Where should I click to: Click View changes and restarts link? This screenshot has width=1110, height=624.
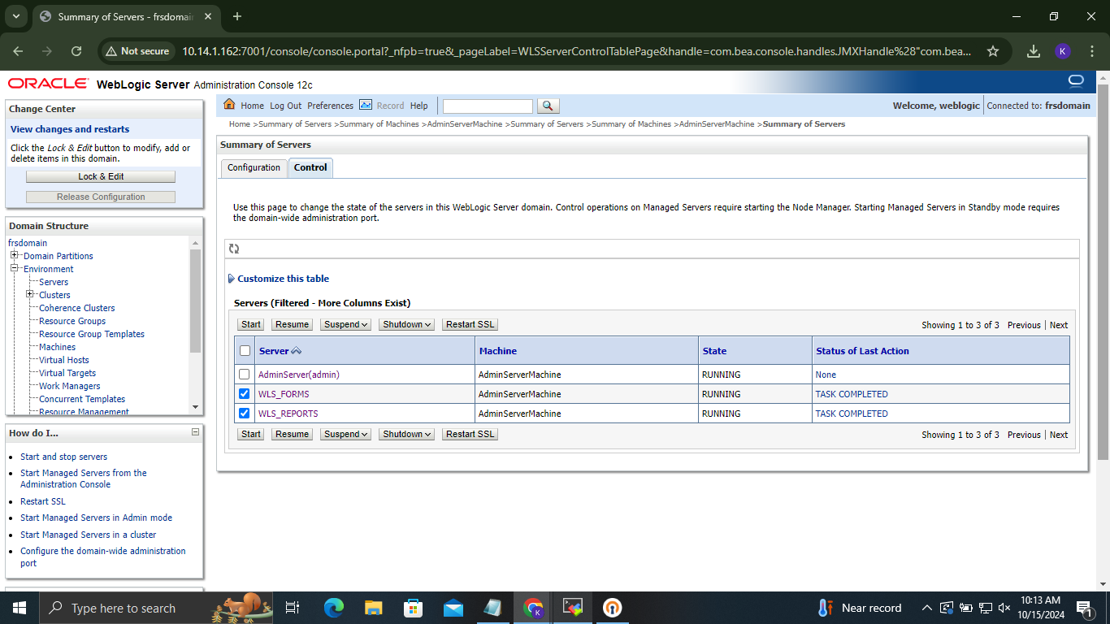pyautogui.click(x=70, y=129)
